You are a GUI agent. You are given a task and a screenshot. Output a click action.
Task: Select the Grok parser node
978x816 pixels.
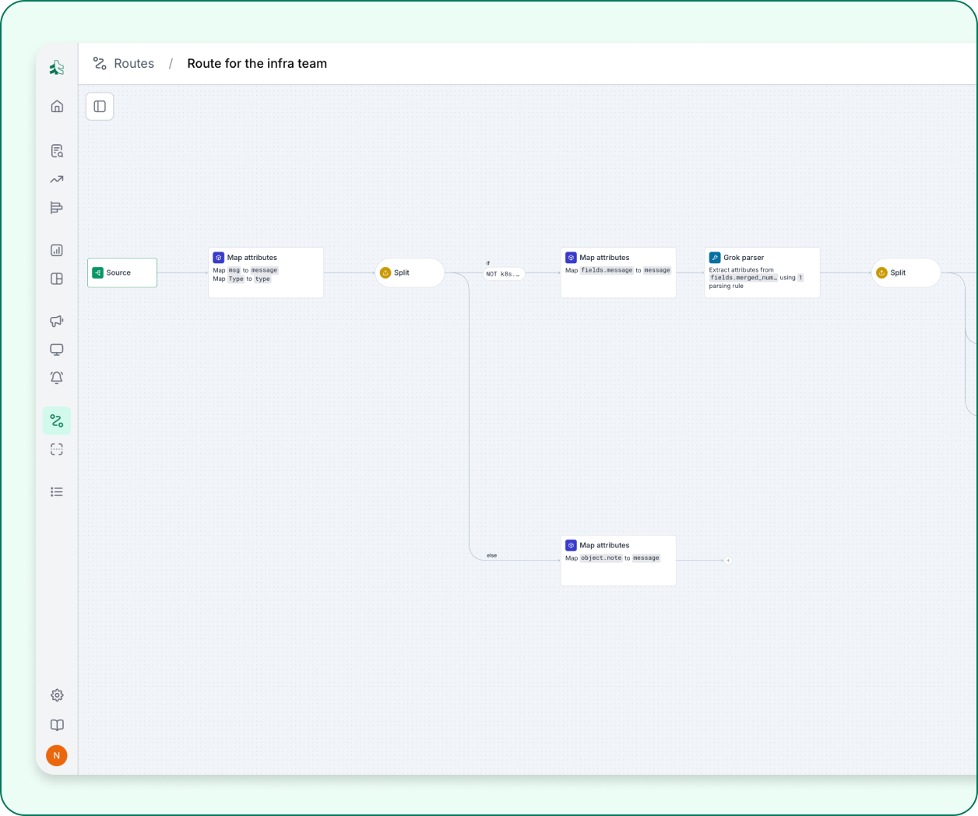[x=762, y=273]
